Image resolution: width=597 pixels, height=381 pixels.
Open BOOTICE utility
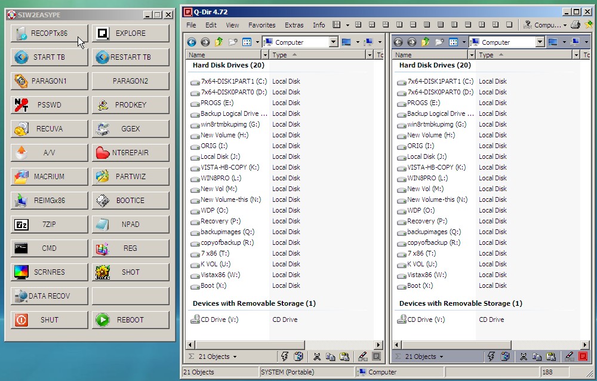coord(131,201)
